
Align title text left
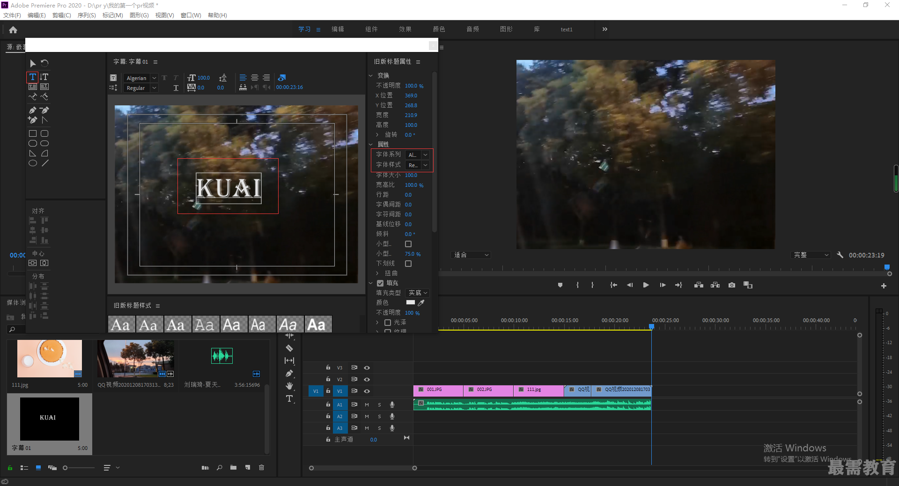point(243,78)
